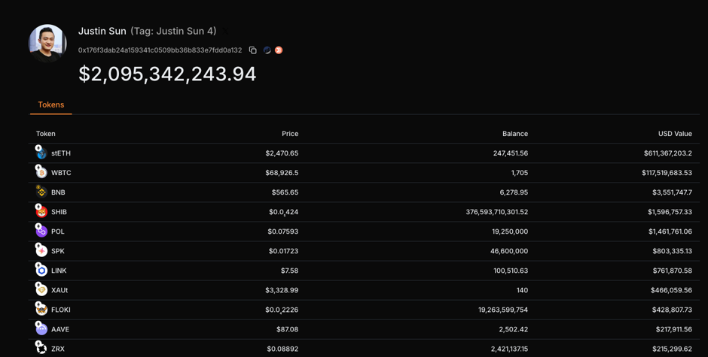
Task: Click the LINK token icon
Action: 41,271
